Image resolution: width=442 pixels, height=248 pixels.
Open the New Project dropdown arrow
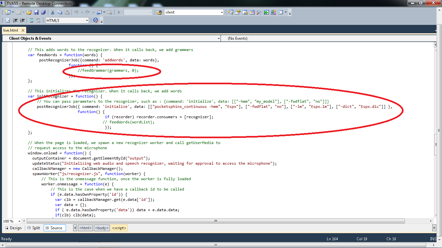13,12
